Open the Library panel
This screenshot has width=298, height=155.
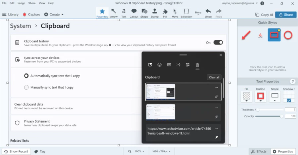(10, 15)
